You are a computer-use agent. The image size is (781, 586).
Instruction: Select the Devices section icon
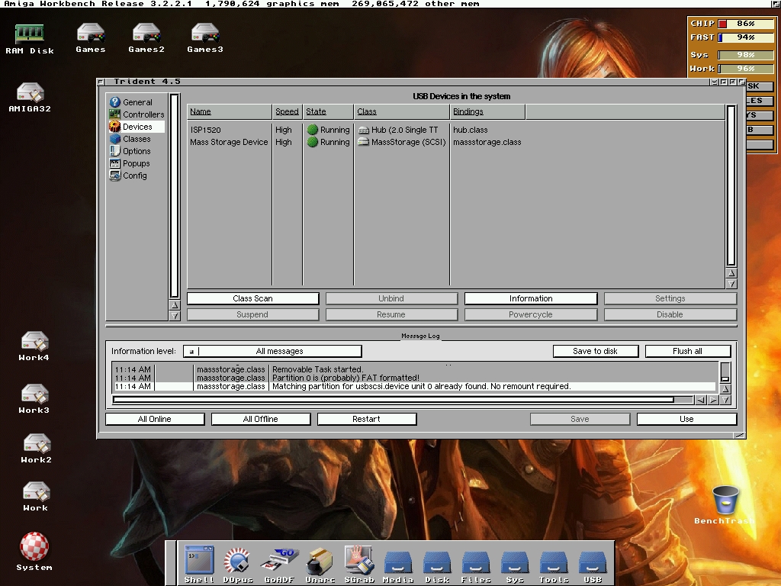click(x=114, y=127)
